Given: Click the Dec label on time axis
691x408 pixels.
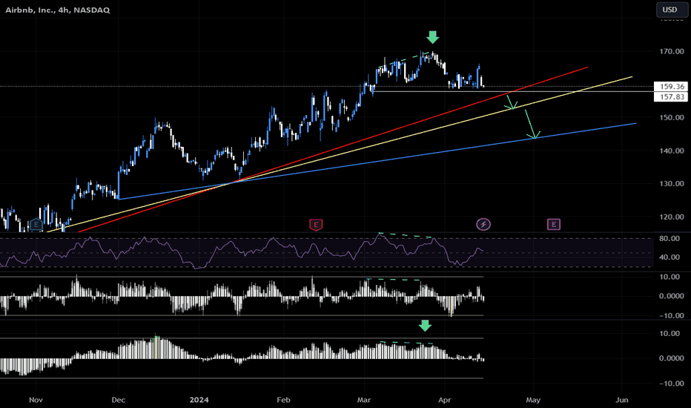Looking at the screenshot, I should (x=118, y=400).
